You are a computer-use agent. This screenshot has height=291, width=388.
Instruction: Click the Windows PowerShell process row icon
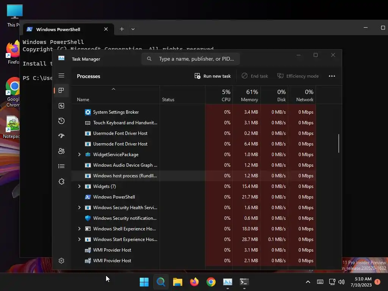coord(88,197)
